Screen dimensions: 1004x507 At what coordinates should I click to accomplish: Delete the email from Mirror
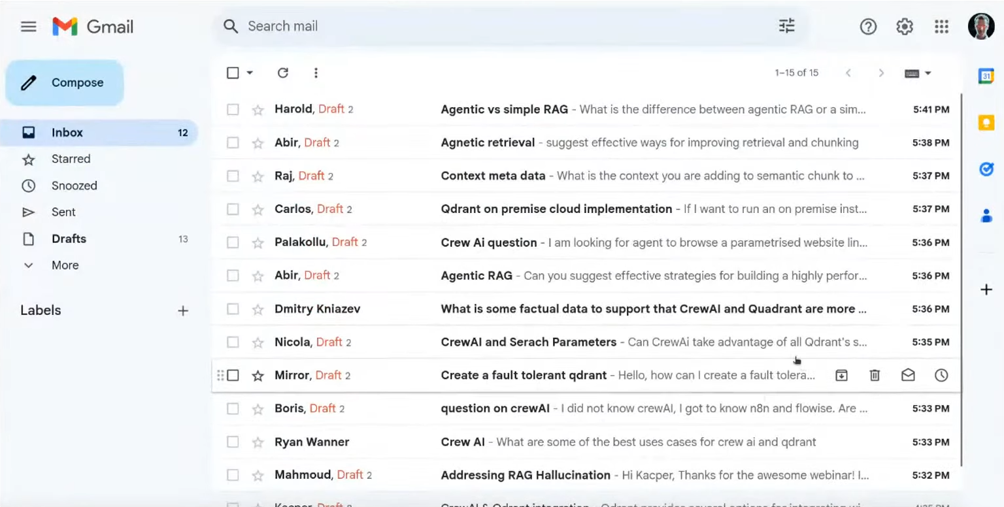pos(875,375)
